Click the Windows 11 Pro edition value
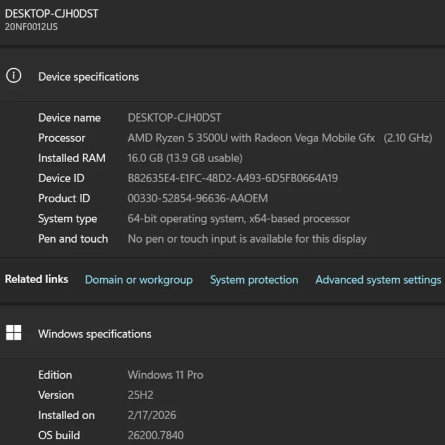The image size is (445, 445). point(165,375)
